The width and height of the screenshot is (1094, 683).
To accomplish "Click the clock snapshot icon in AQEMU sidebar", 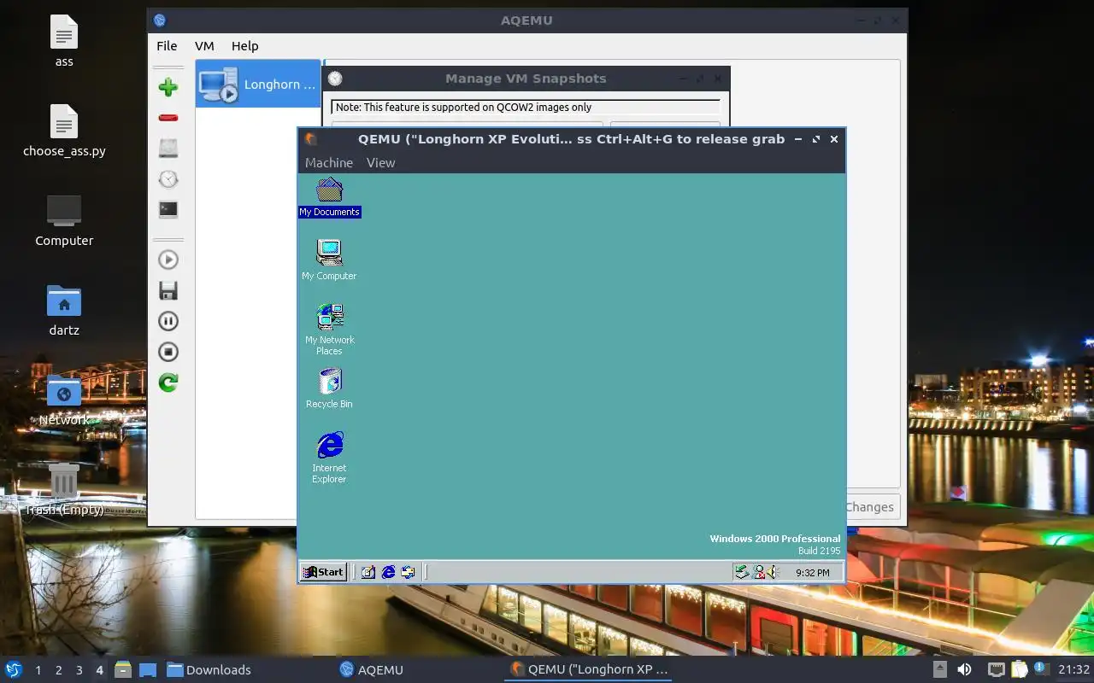I will [168, 179].
